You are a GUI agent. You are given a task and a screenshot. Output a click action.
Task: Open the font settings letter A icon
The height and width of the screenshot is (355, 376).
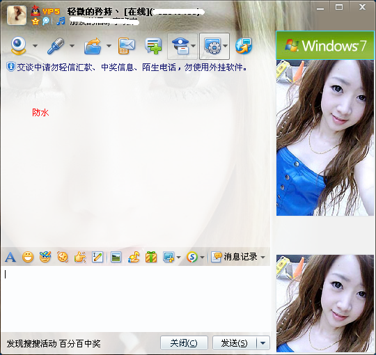pos(10,258)
